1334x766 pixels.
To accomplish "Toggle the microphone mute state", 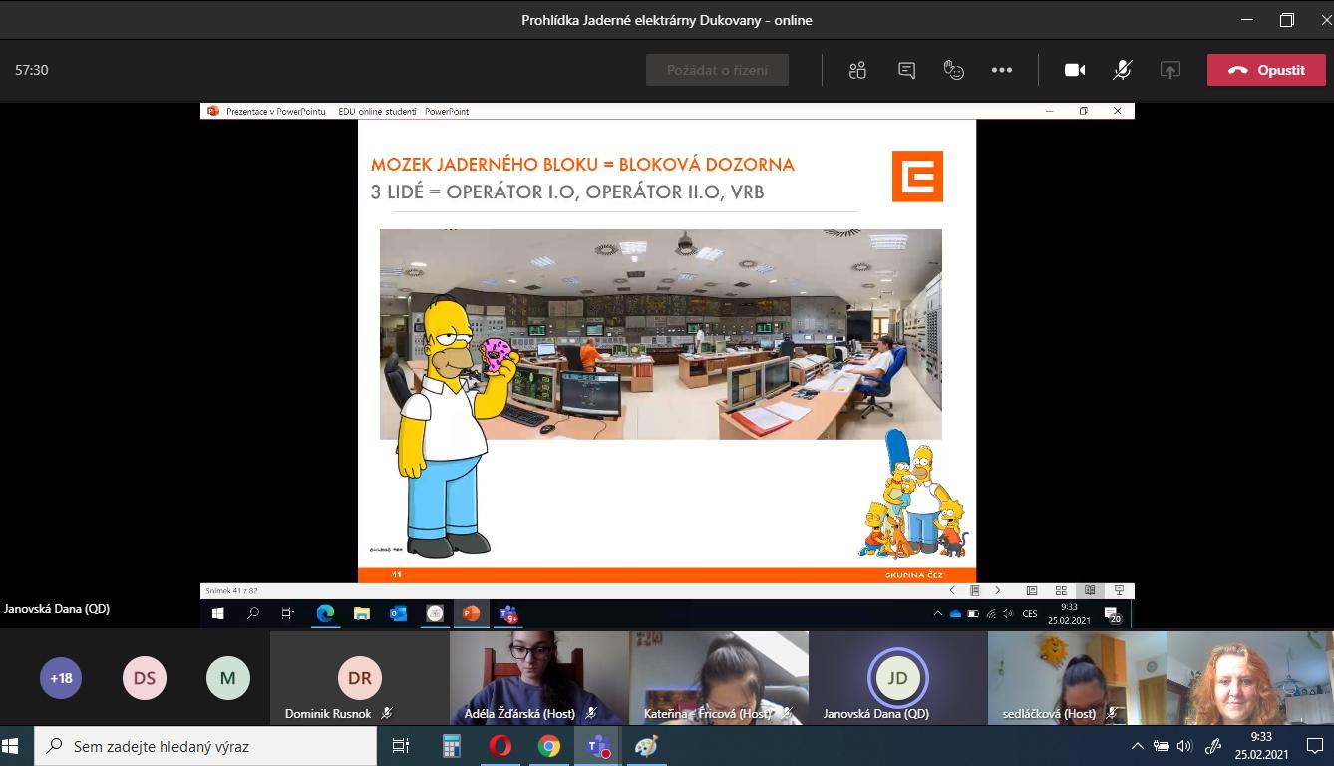I will [1123, 70].
